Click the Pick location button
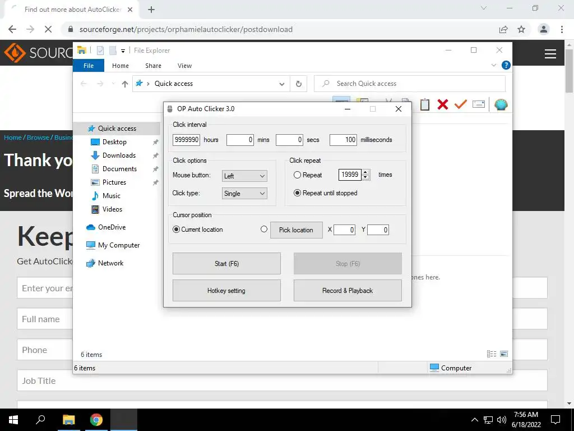 coord(296,230)
